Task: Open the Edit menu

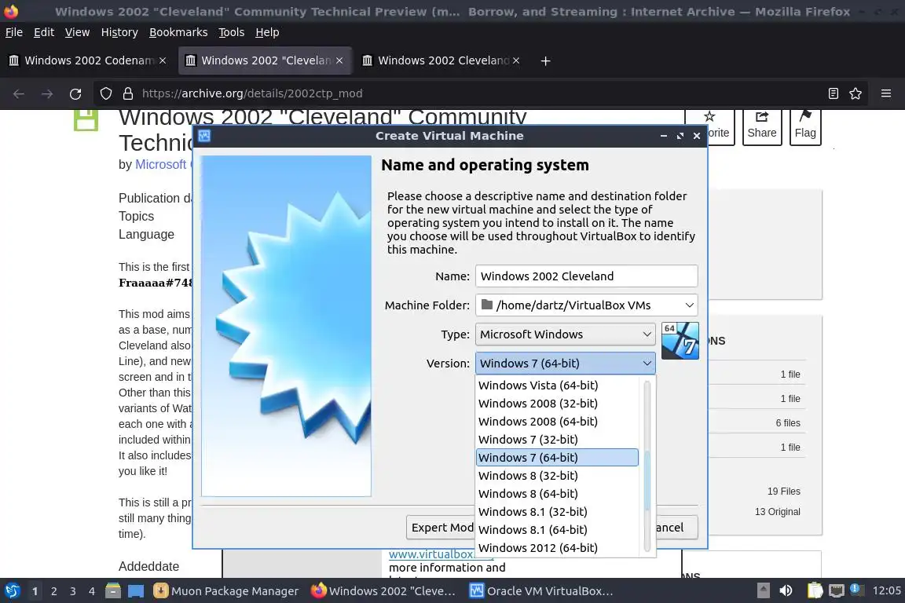Action: pyautogui.click(x=44, y=32)
